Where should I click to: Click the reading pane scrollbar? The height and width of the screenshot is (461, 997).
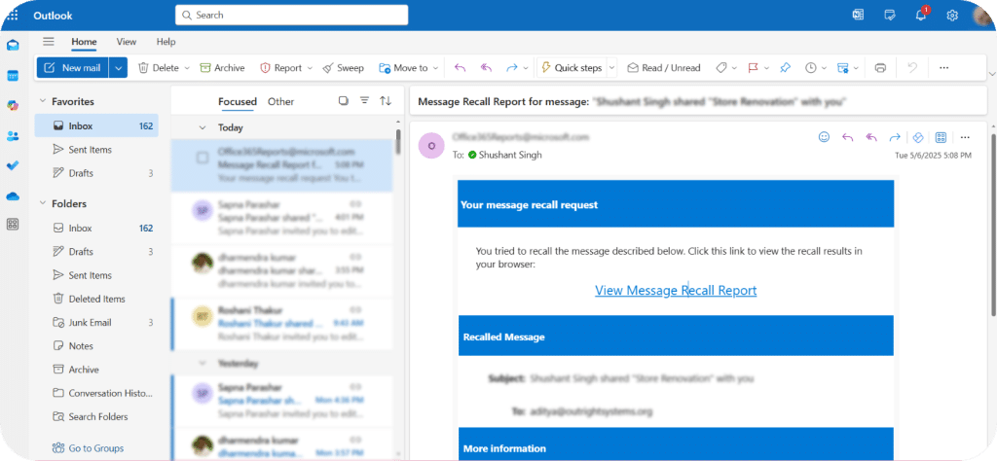point(993,224)
